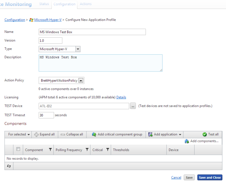Open the licensing Details link

point(121,97)
